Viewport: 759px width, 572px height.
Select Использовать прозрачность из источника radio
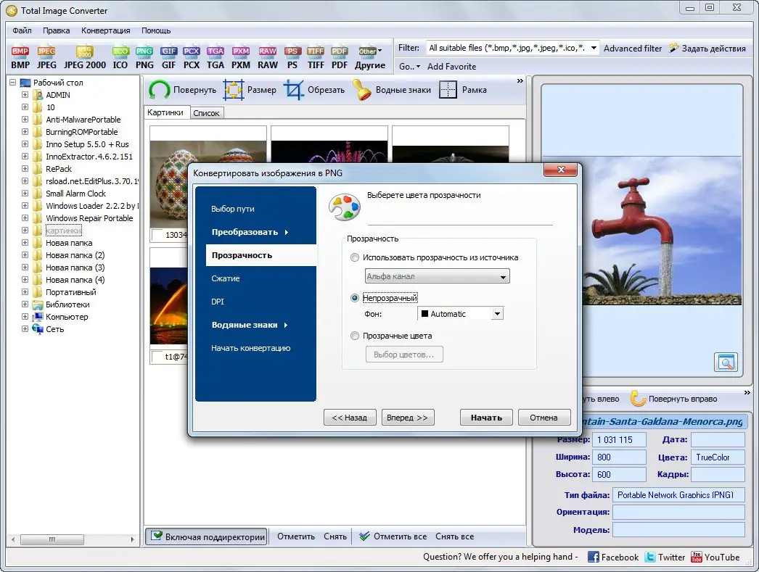(x=355, y=257)
